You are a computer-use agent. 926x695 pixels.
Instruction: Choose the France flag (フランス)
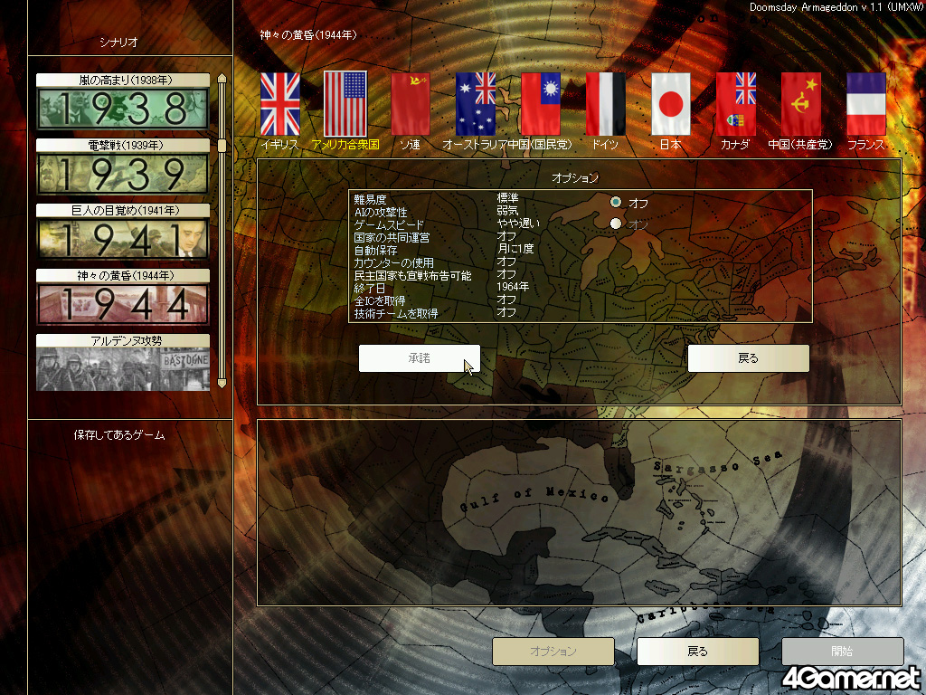(866, 105)
